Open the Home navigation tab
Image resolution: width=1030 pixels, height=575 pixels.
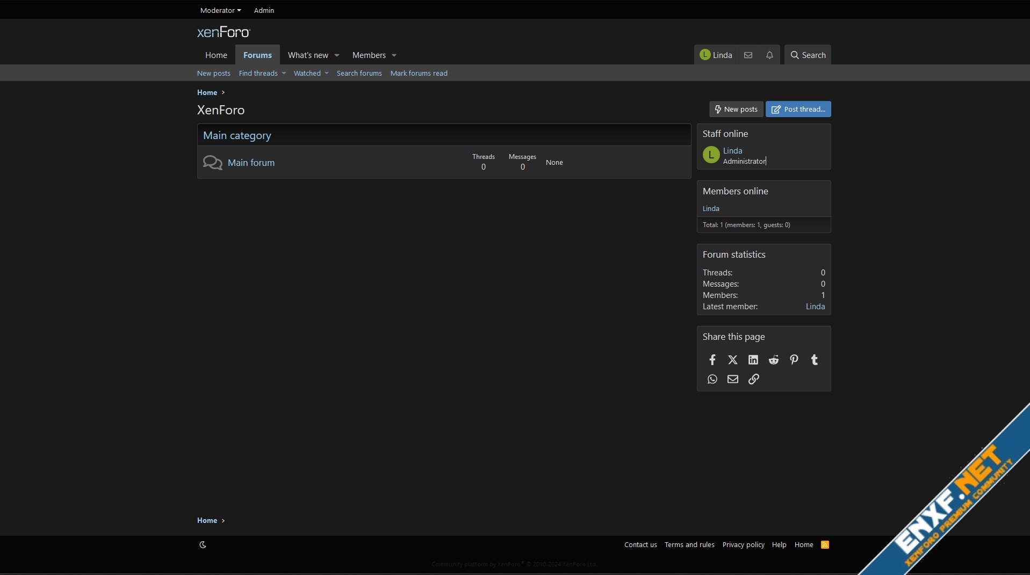click(x=216, y=55)
